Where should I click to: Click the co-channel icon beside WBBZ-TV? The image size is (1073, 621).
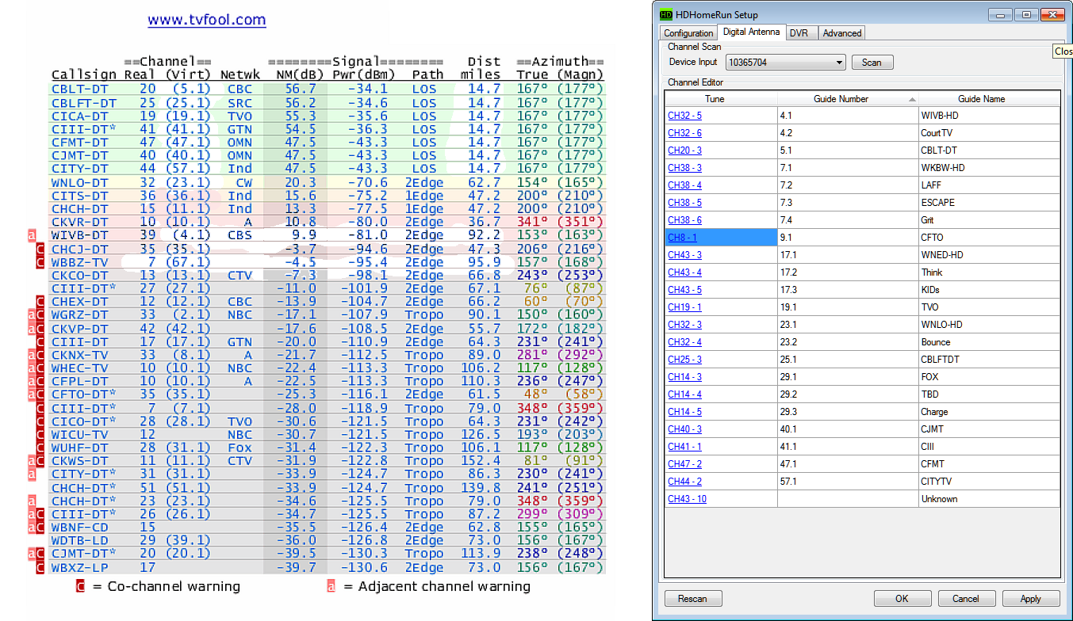40,261
